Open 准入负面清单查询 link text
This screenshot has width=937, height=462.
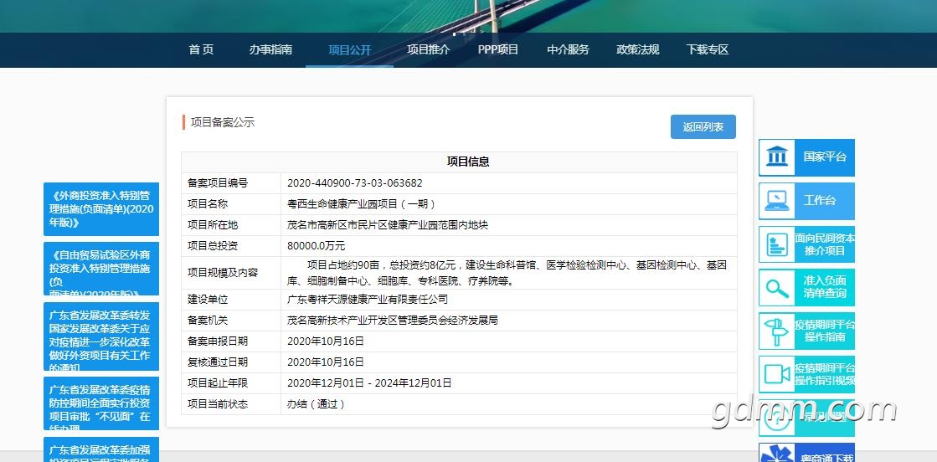(825, 287)
